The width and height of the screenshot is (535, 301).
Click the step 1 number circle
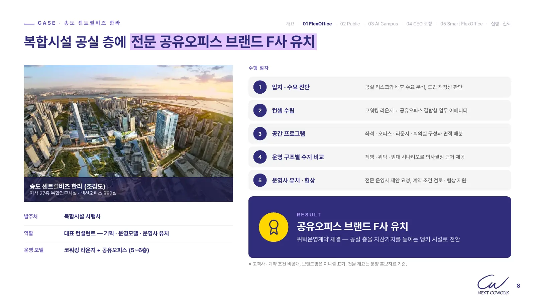pos(260,87)
